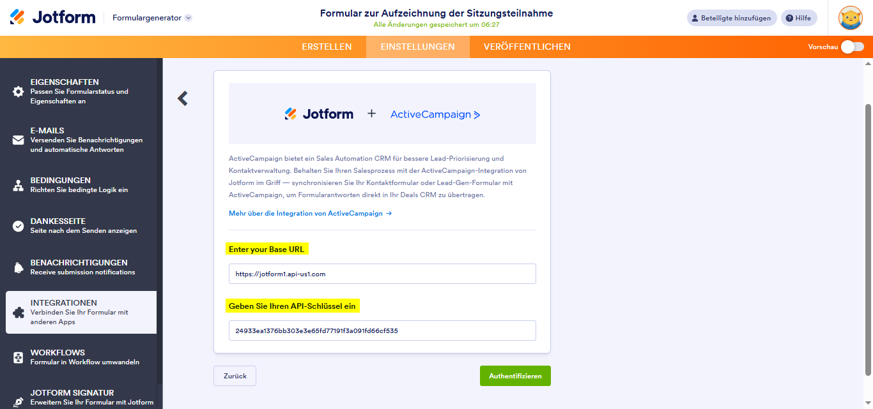The width and height of the screenshot is (873, 409).
Task: Open the ActiveCampaign integration info link
Action: (309, 214)
